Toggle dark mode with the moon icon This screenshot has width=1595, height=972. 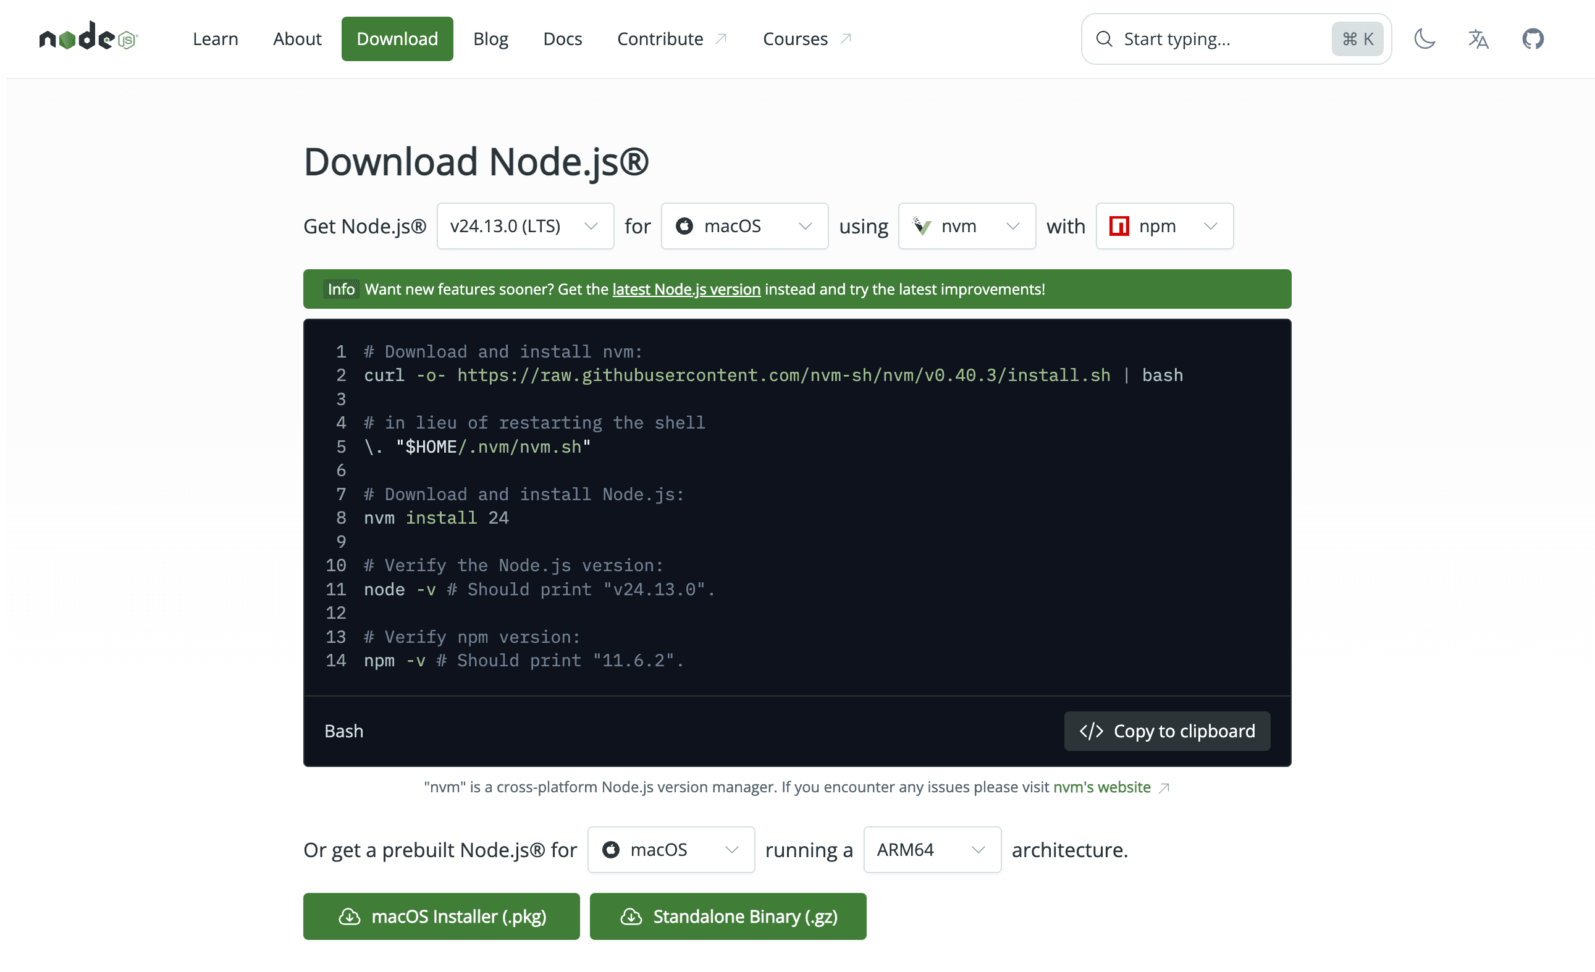coord(1424,39)
